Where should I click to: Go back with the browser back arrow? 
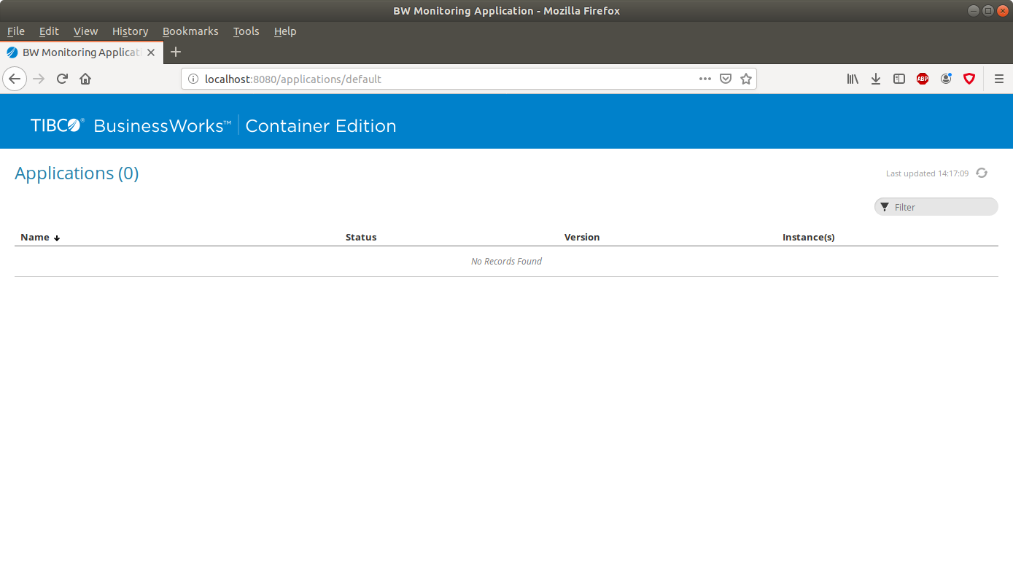tap(15, 79)
